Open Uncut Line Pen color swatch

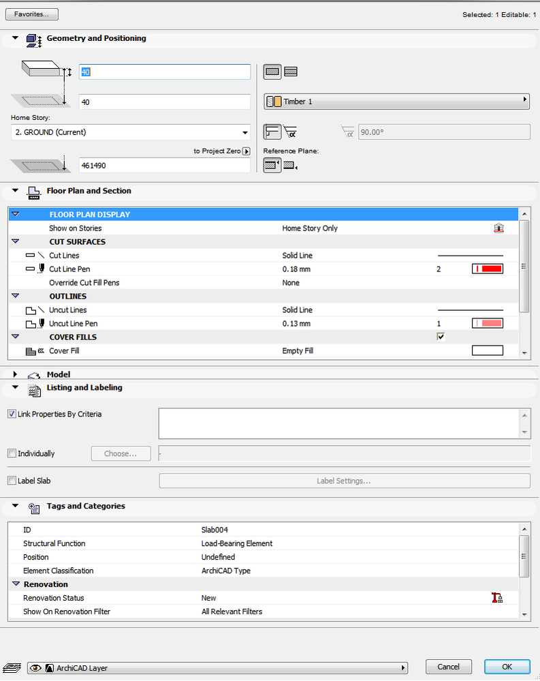point(488,324)
